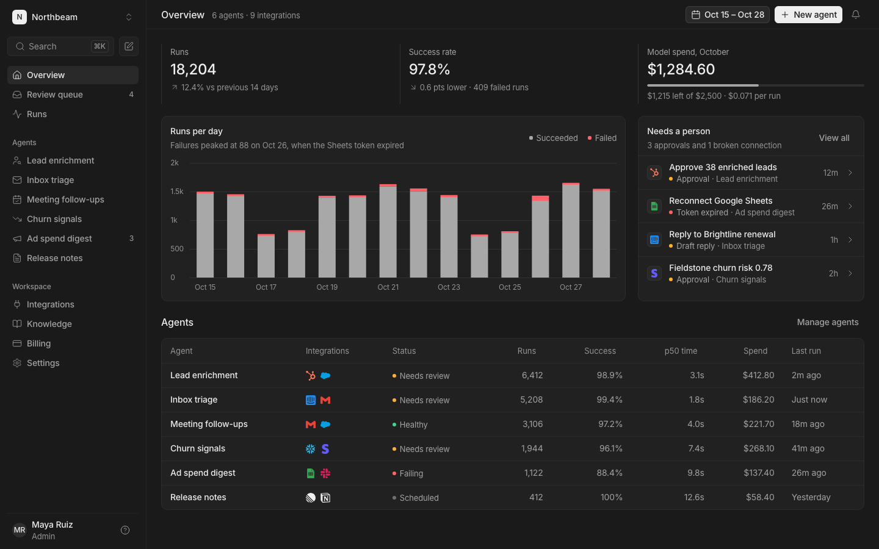Open Billing in the sidebar
This screenshot has width=879, height=549.
tap(73, 343)
